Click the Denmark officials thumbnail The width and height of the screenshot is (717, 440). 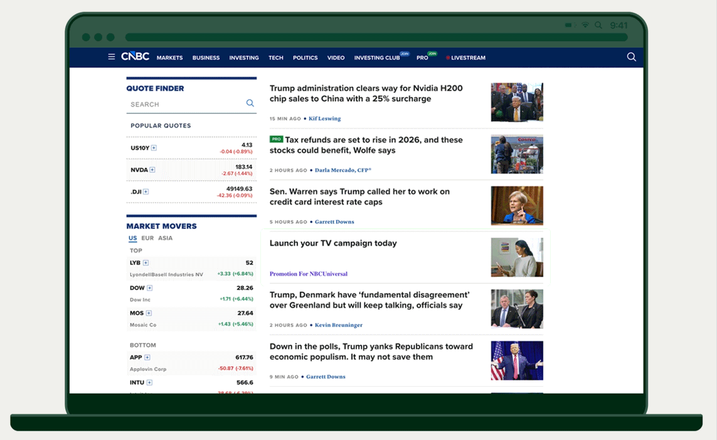(517, 309)
